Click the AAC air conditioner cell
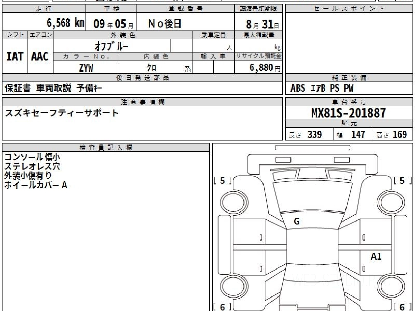The width and height of the screenshot is (415, 311). click(40, 57)
